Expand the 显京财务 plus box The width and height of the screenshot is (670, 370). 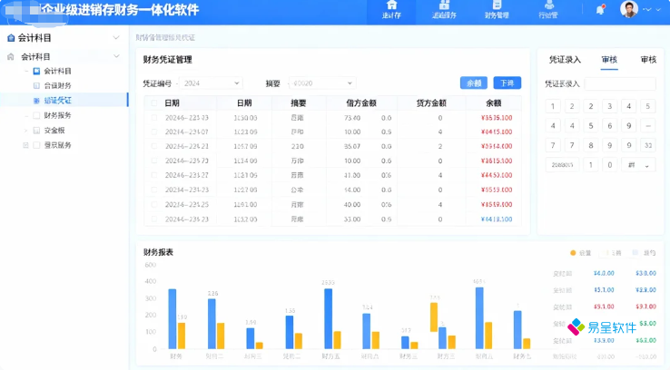(x=25, y=145)
